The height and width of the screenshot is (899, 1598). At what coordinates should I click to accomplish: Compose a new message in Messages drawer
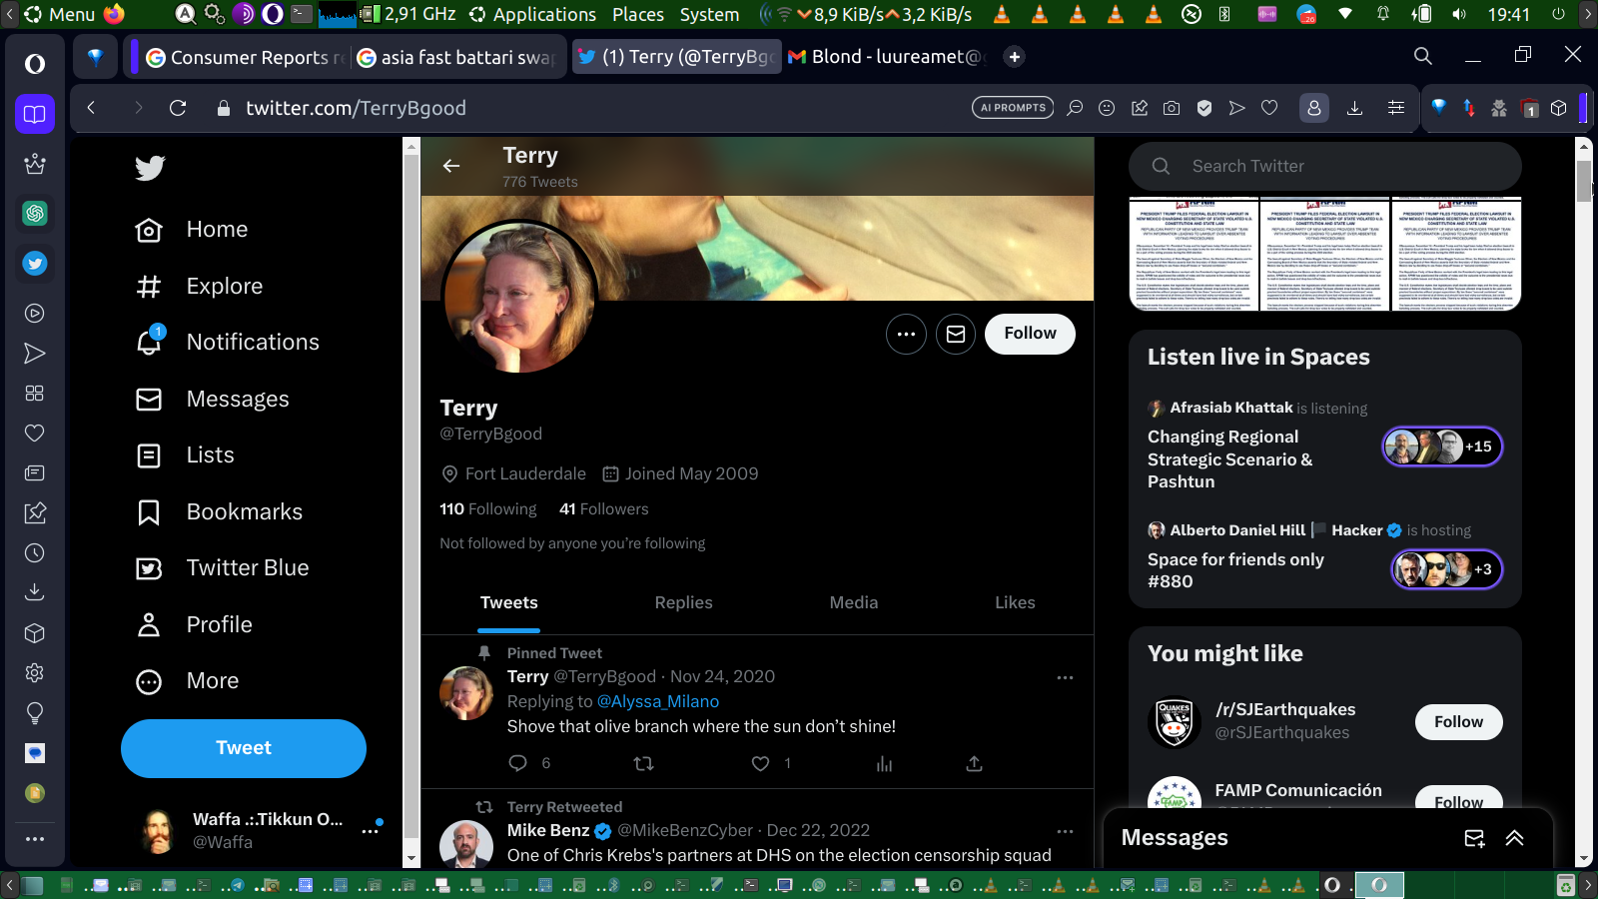[1474, 839]
